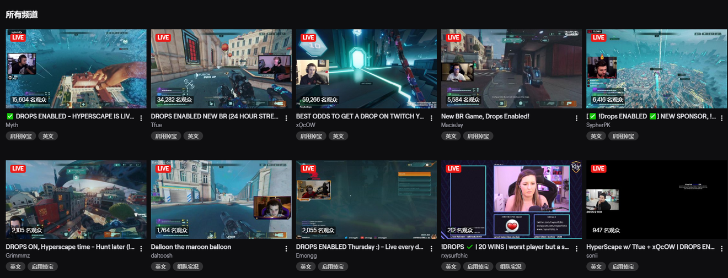This screenshot has width=728, height=278.
Task: Open Emongg's stream thumbnail with 2,055 viewers
Action: pos(366,200)
